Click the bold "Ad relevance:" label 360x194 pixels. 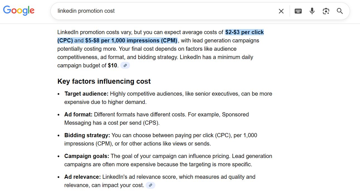click(x=82, y=177)
